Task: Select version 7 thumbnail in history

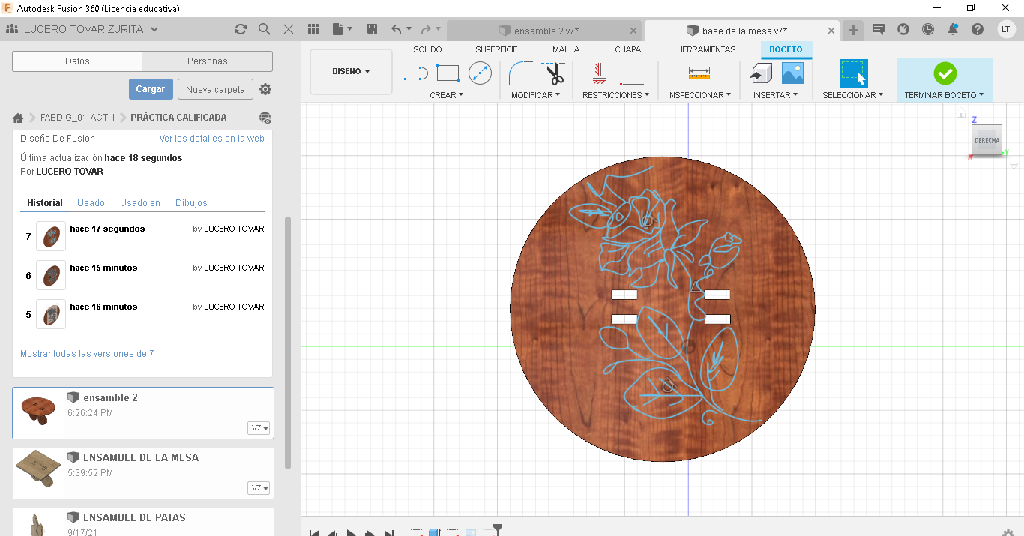Action: click(51, 236)
